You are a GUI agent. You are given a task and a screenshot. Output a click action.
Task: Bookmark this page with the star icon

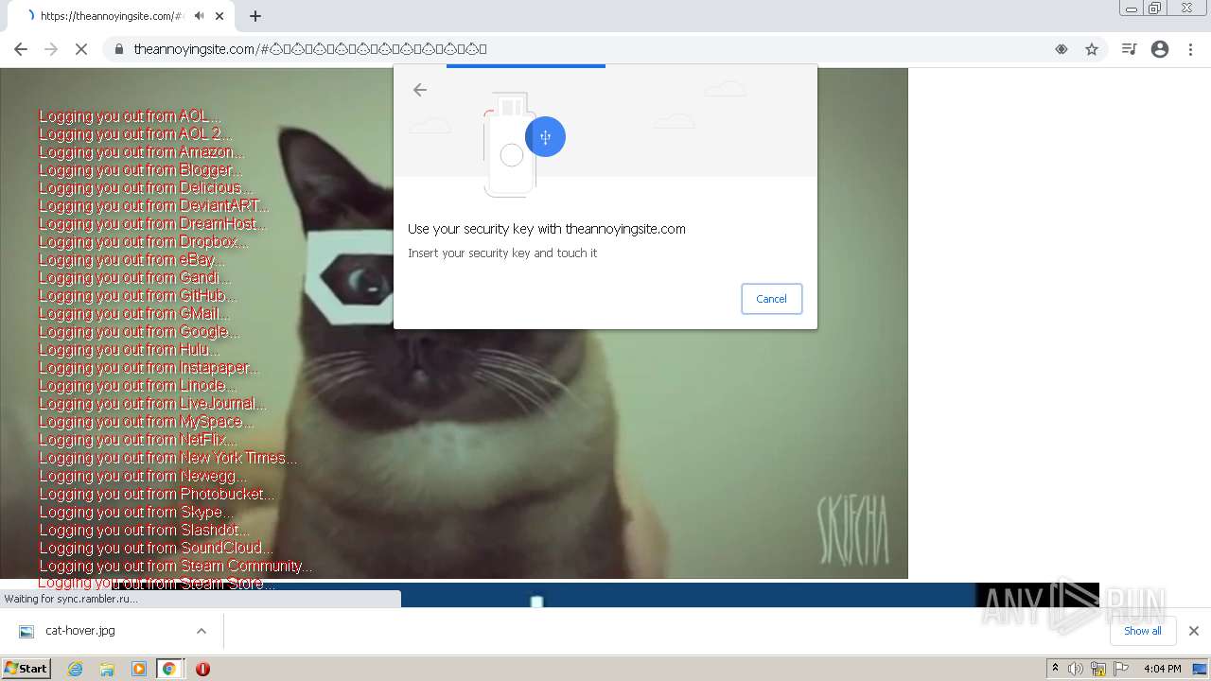click(x=1092, y=49)
